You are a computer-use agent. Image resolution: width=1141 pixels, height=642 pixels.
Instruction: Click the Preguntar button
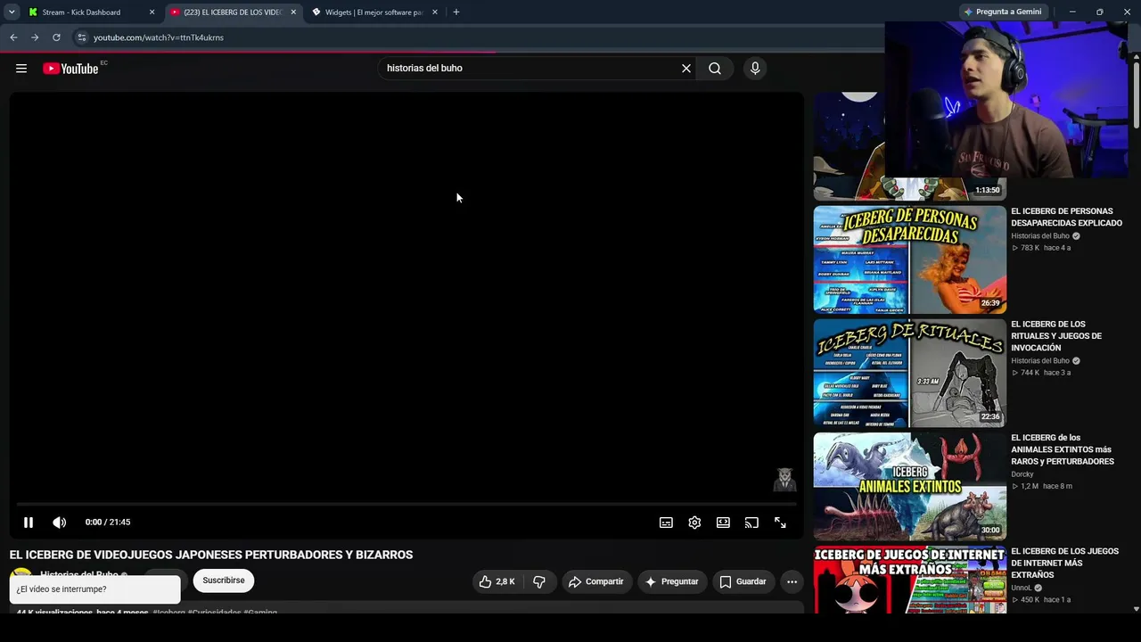click(x=672, y=581)
